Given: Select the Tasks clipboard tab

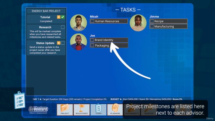Looking at the screenshot, I should [x=98, y=110].
